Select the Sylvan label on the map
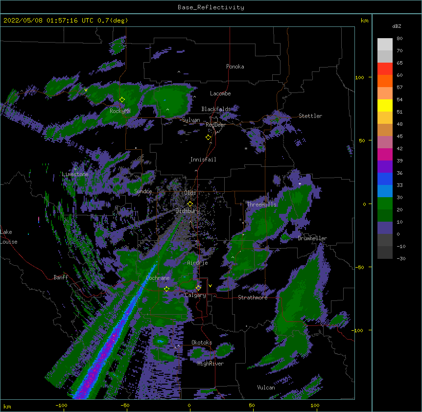422x412 pixels. click(191, 120)
